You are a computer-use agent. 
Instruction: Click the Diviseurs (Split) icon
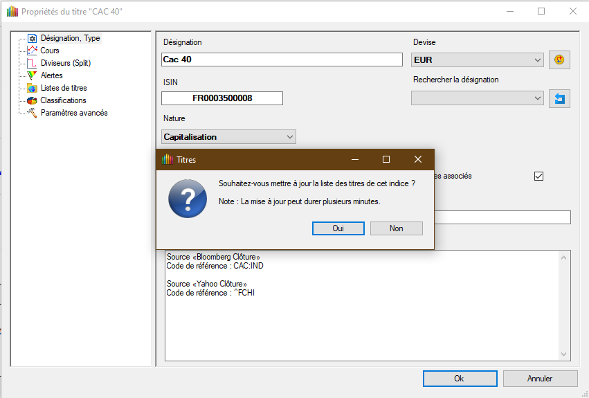[x=33, y=63]
